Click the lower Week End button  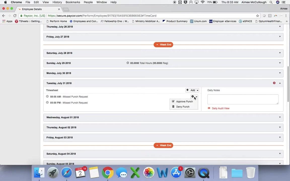(x=163, y=145)
